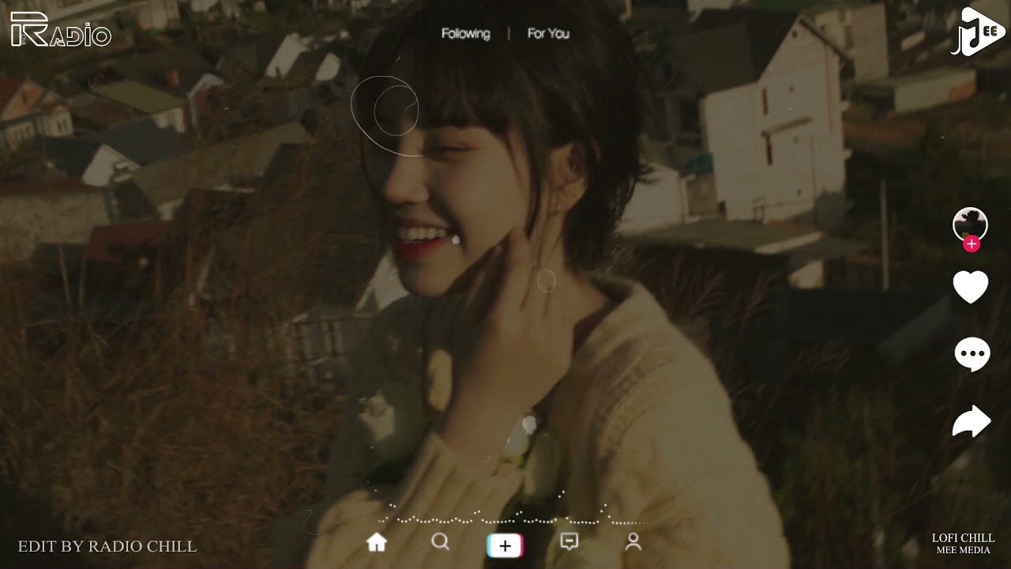Open the inbox messages icon
This screenshot has height=569, width=1011.
point(569,541)
